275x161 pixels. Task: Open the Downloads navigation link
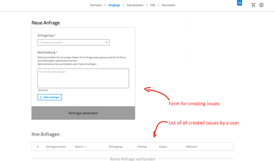[168, 5]
